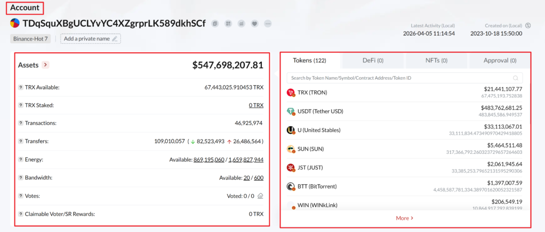Open available bandwidth 20 link
This screenshot has width=545, height=232.
click(247, 178)
